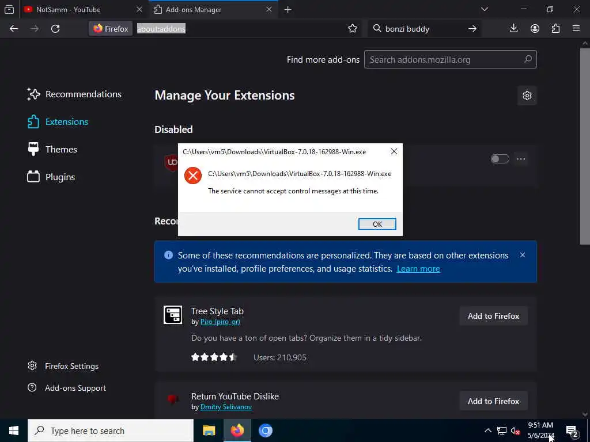Screen dimensions: 590x442
Task: Click the Tree Style Tab extension icon
Action: coord(173,315)
